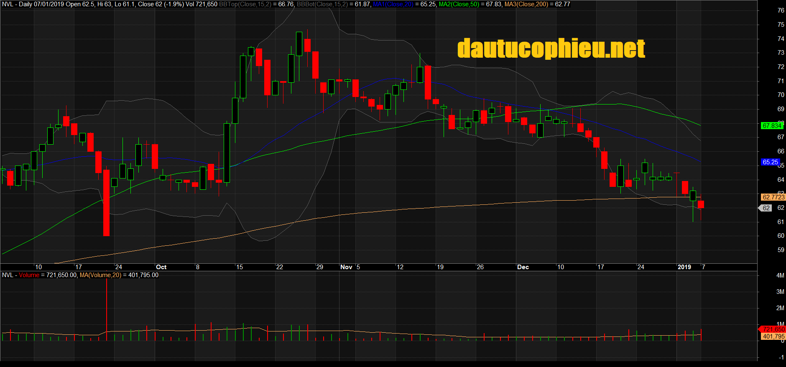Click the BBTop(Close,15,2) indicator label
The width and height of the screenshot is (786, 367).
tap(245, 4)
